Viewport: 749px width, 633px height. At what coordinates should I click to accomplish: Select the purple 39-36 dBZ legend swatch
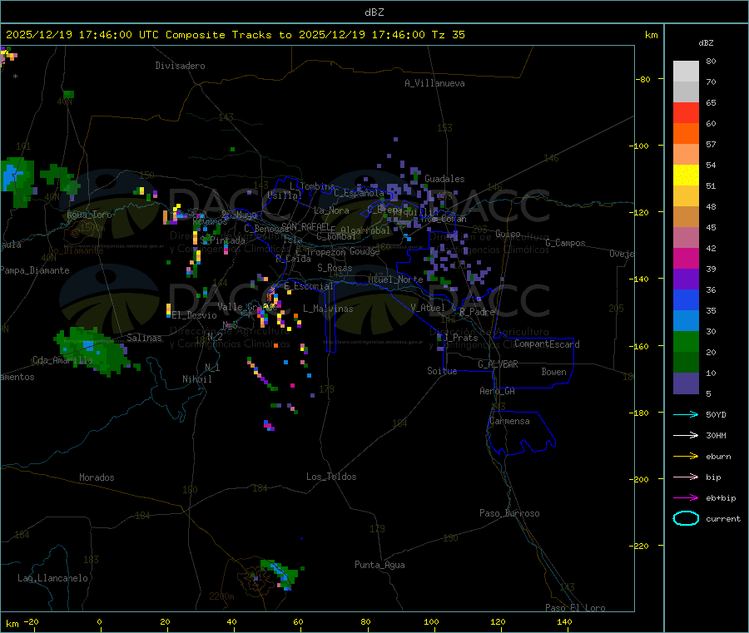click(686, 279)
